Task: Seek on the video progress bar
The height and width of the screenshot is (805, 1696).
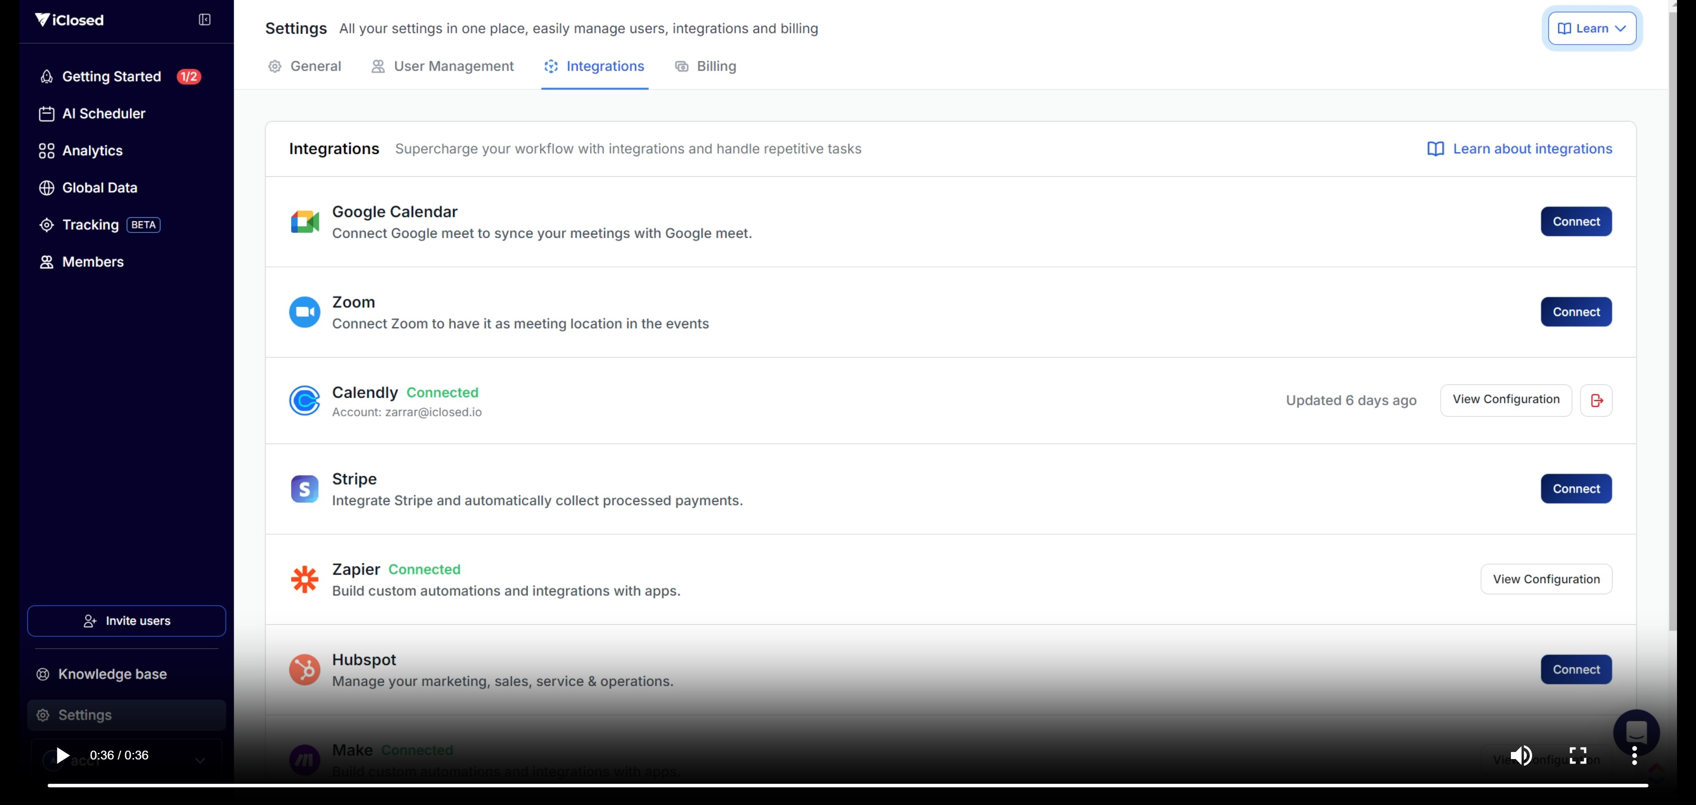Action: click(x=848, y=785)
